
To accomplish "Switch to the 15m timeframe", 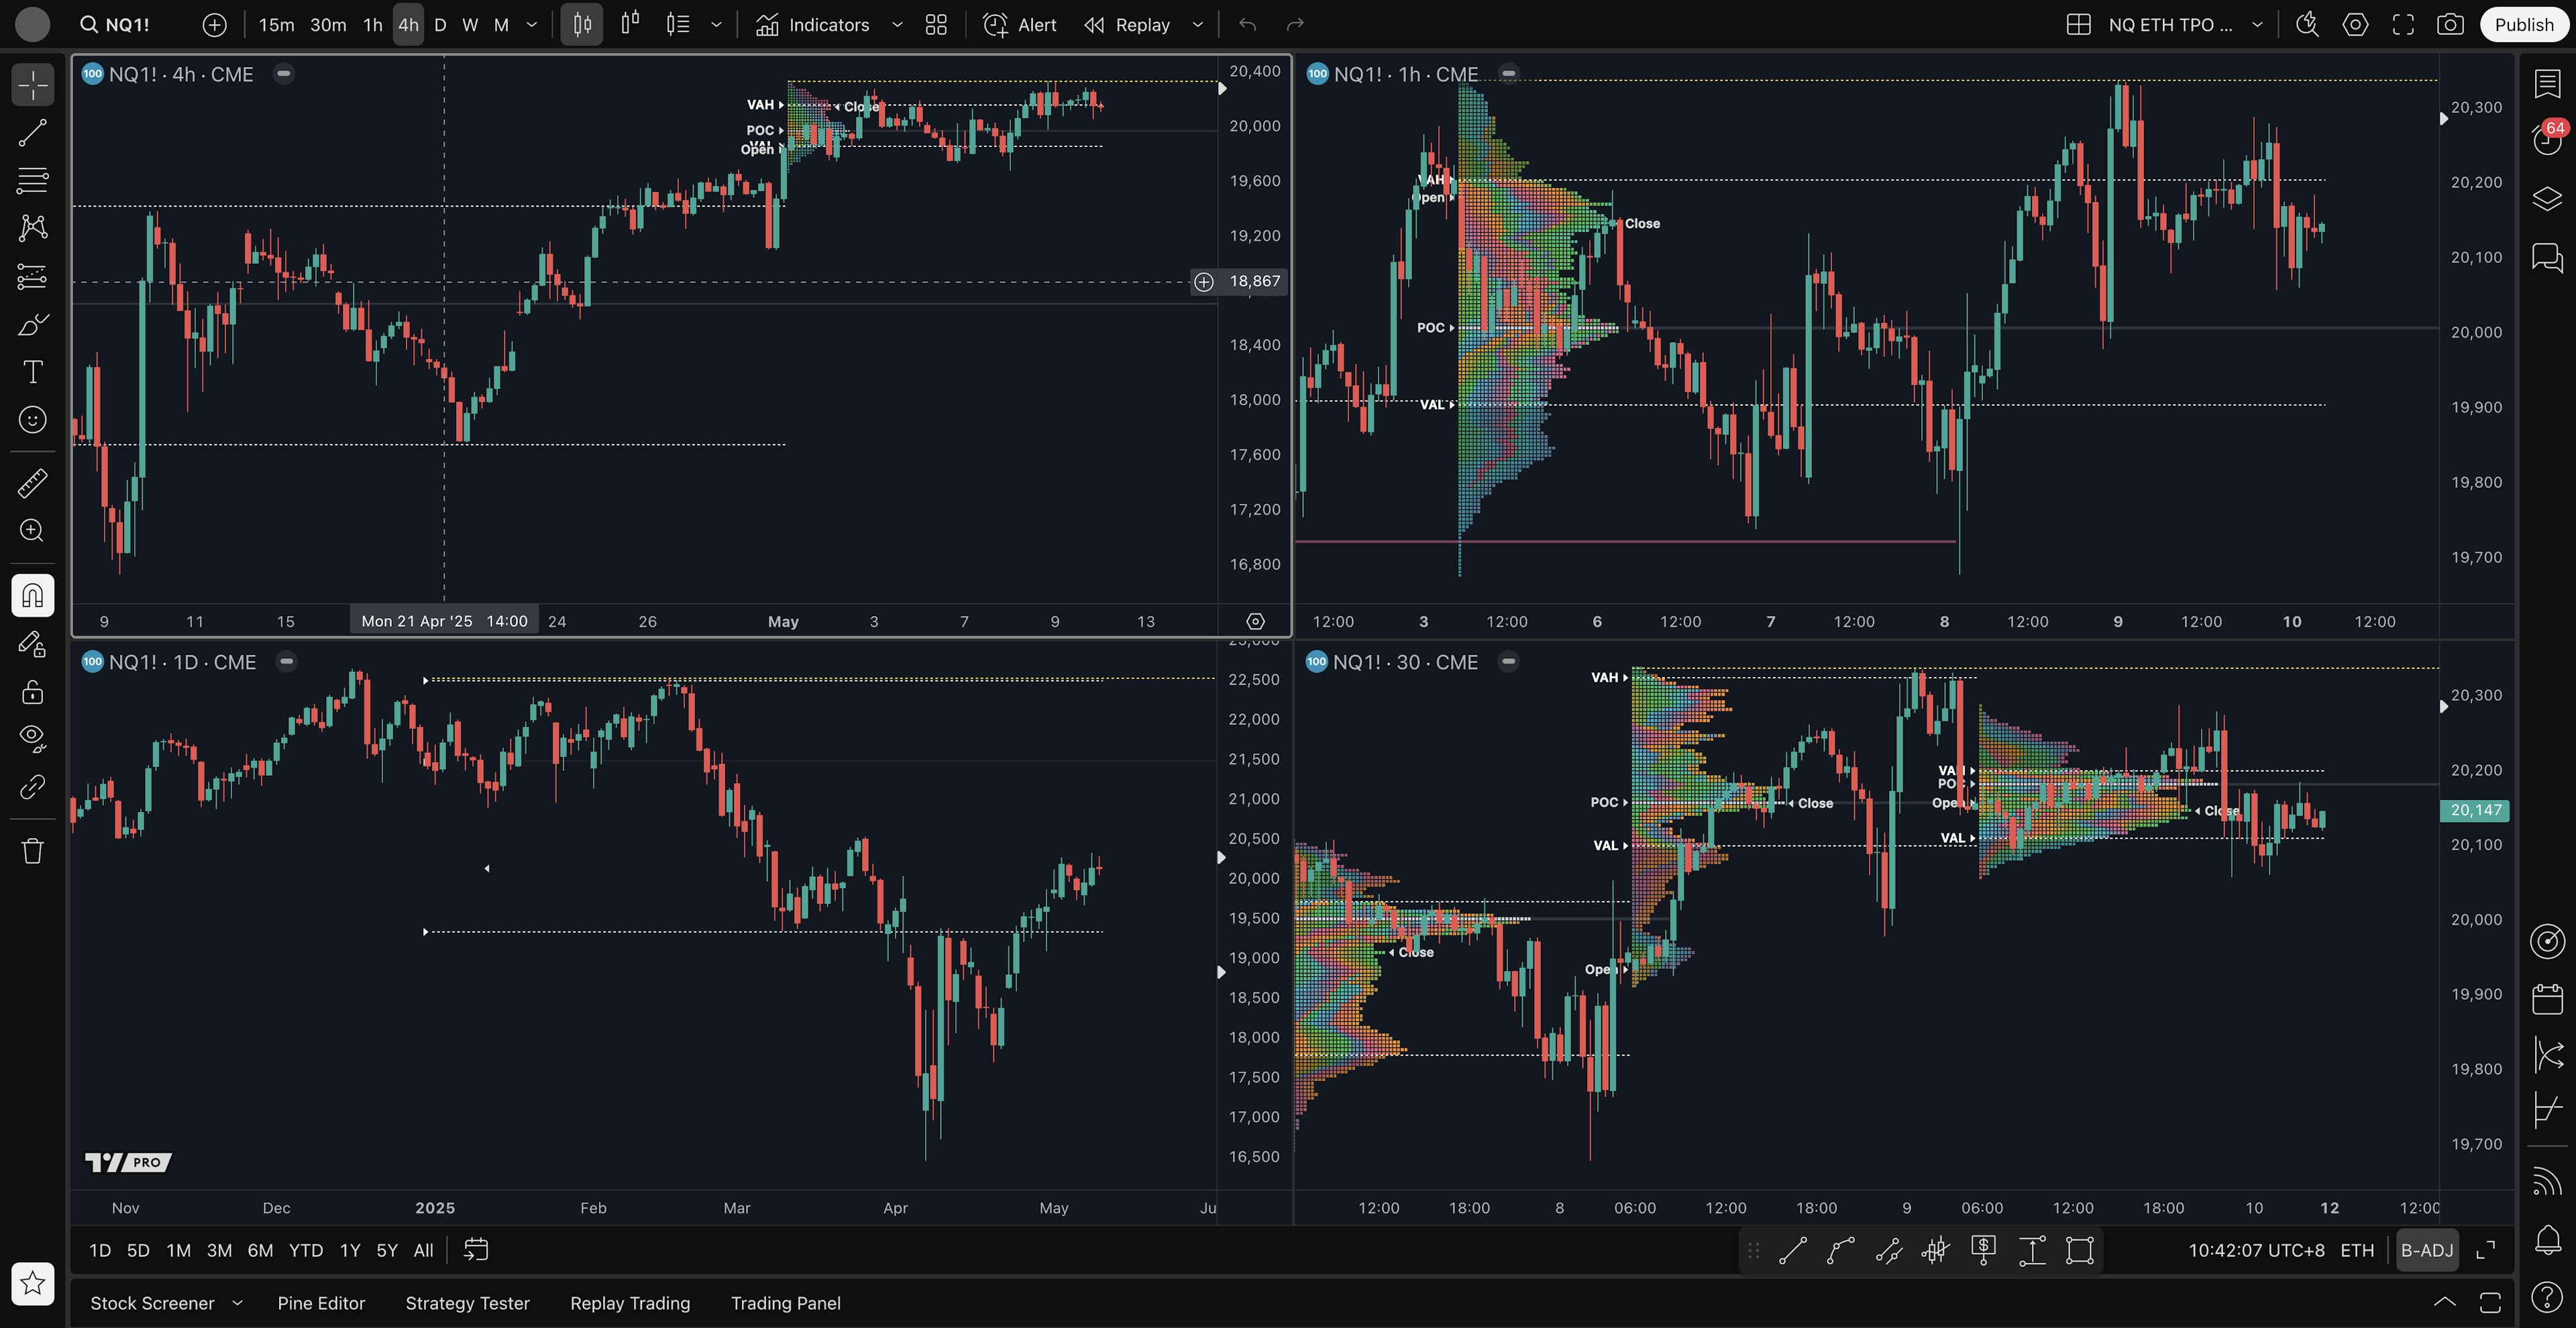I will [276, 25].
